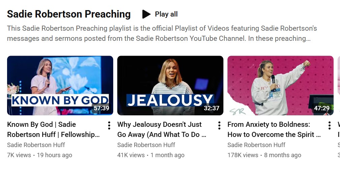
Task: Visit channel name under Known By God video
Action: click(36, 145)
